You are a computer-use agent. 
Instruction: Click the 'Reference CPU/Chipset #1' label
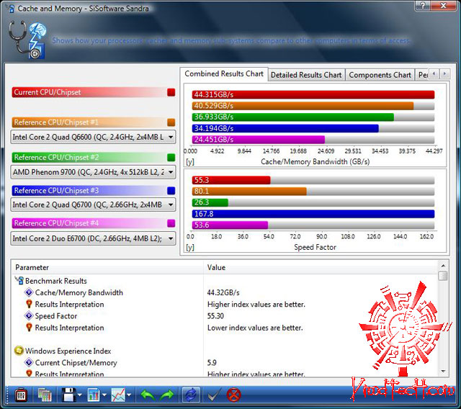(x=56, y=122)
